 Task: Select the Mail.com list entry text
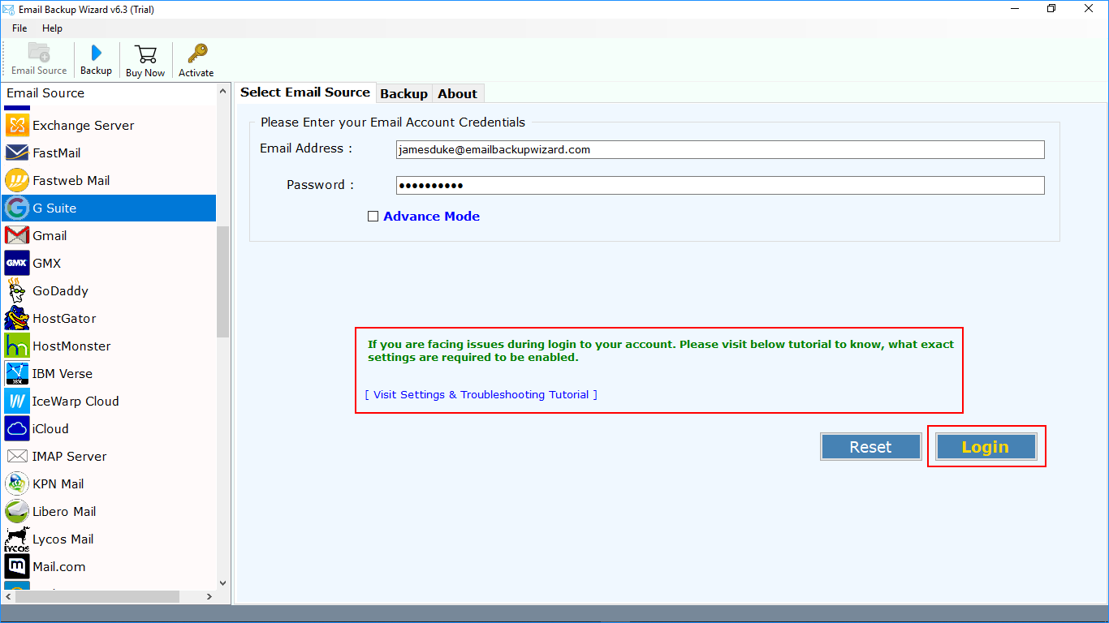coord(59,567)
